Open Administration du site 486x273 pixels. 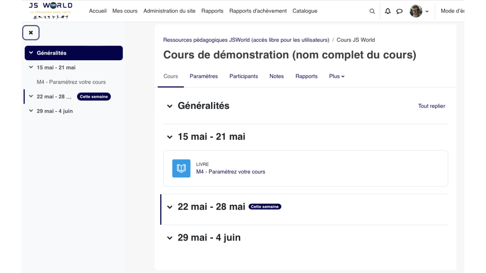point(169,11)
